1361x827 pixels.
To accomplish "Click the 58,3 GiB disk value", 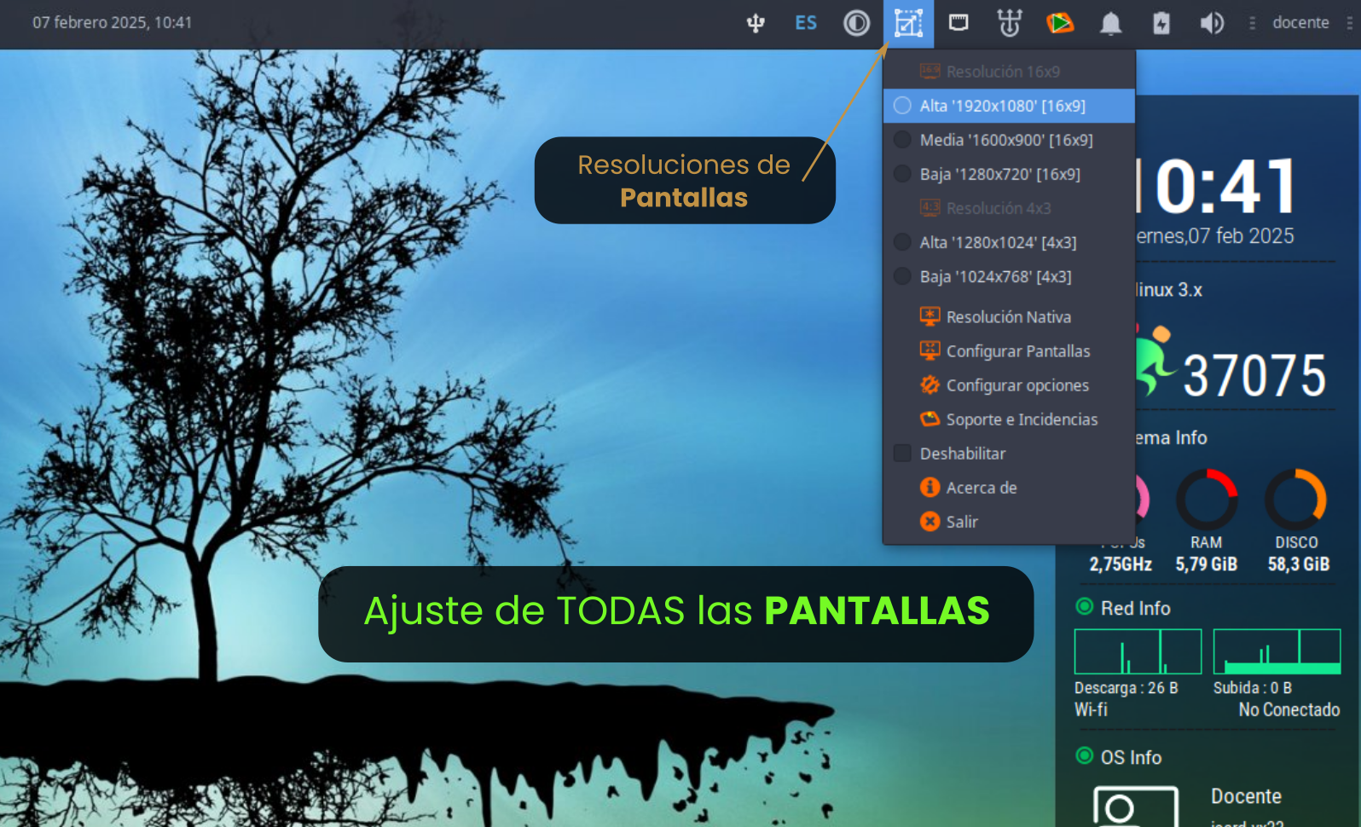I will coord(1298,564).
